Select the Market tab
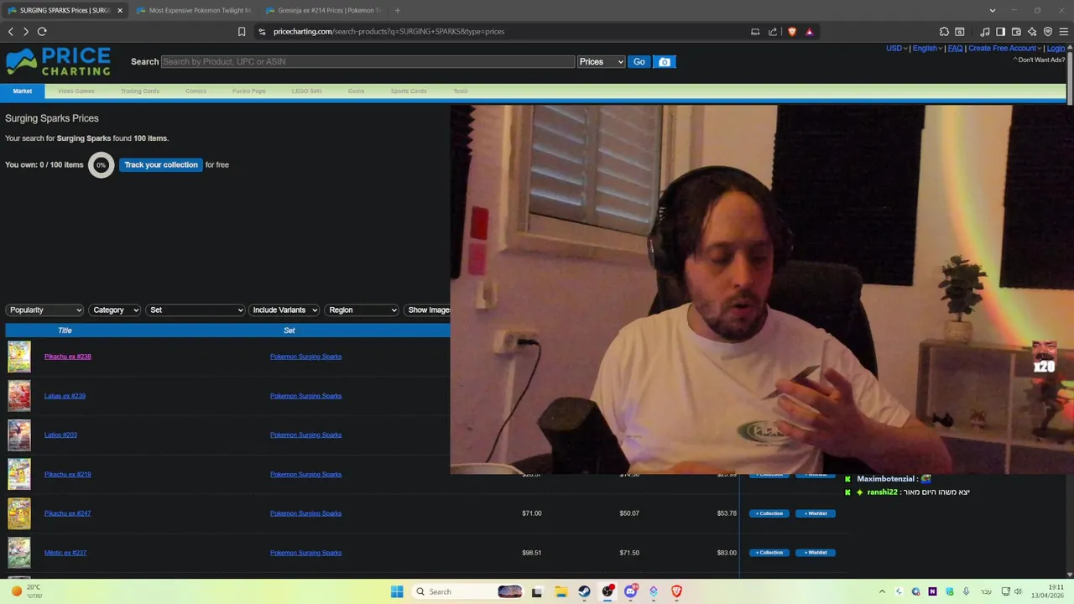The width and height of the screenshot is (1074, 604). click(23, 91)
